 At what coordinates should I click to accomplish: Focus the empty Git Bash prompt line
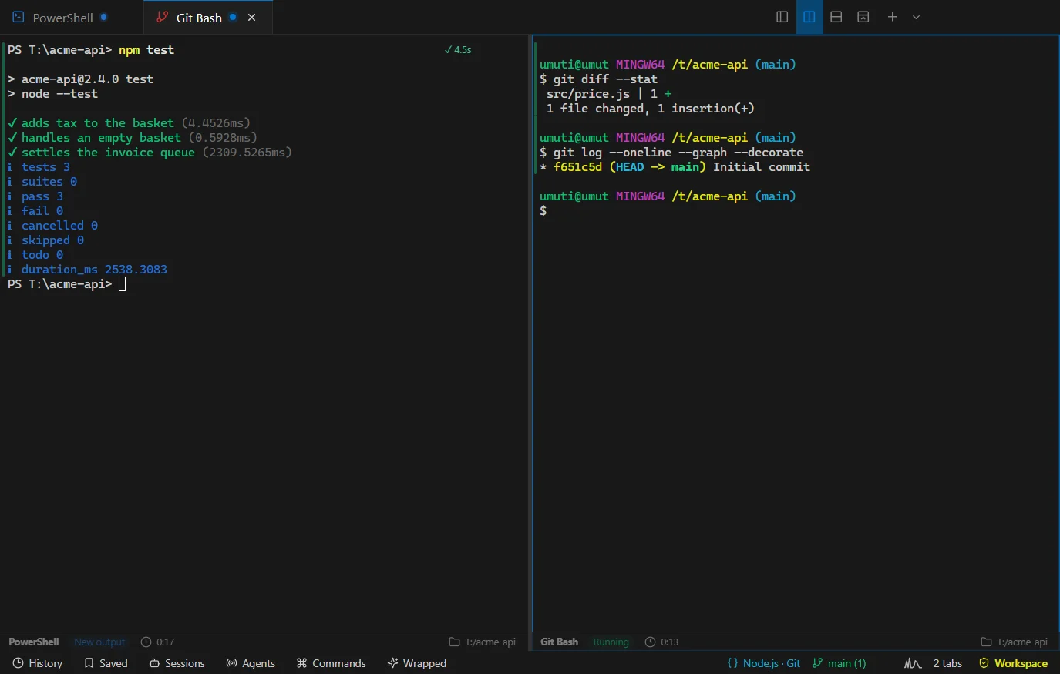click(543, 211)
